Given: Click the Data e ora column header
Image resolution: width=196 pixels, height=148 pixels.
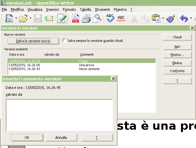Looking at the screenshot, I should (17, 55).
